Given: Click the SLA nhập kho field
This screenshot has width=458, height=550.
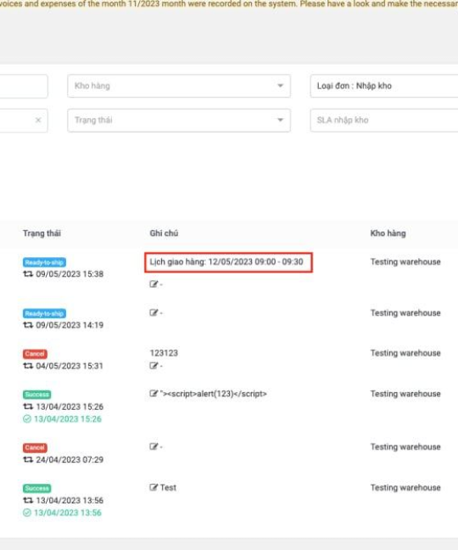Looking at the screenshot, I should pos(384,121).
